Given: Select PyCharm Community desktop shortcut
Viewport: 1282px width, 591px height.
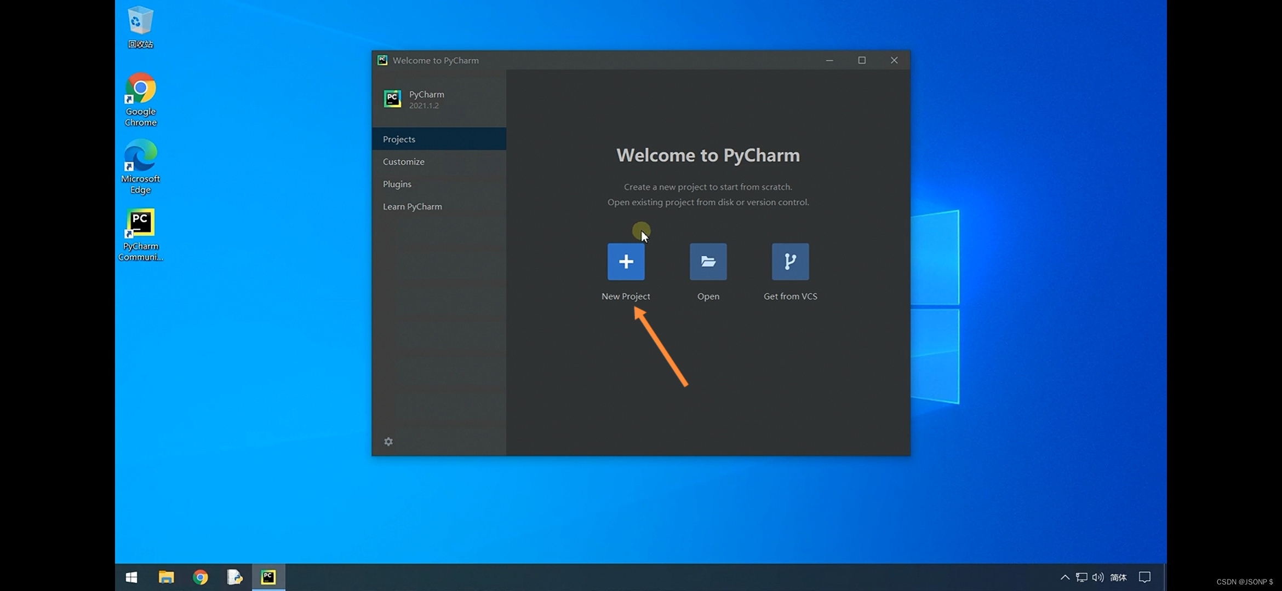Looking at the screenshot, I should click(140, 235).
